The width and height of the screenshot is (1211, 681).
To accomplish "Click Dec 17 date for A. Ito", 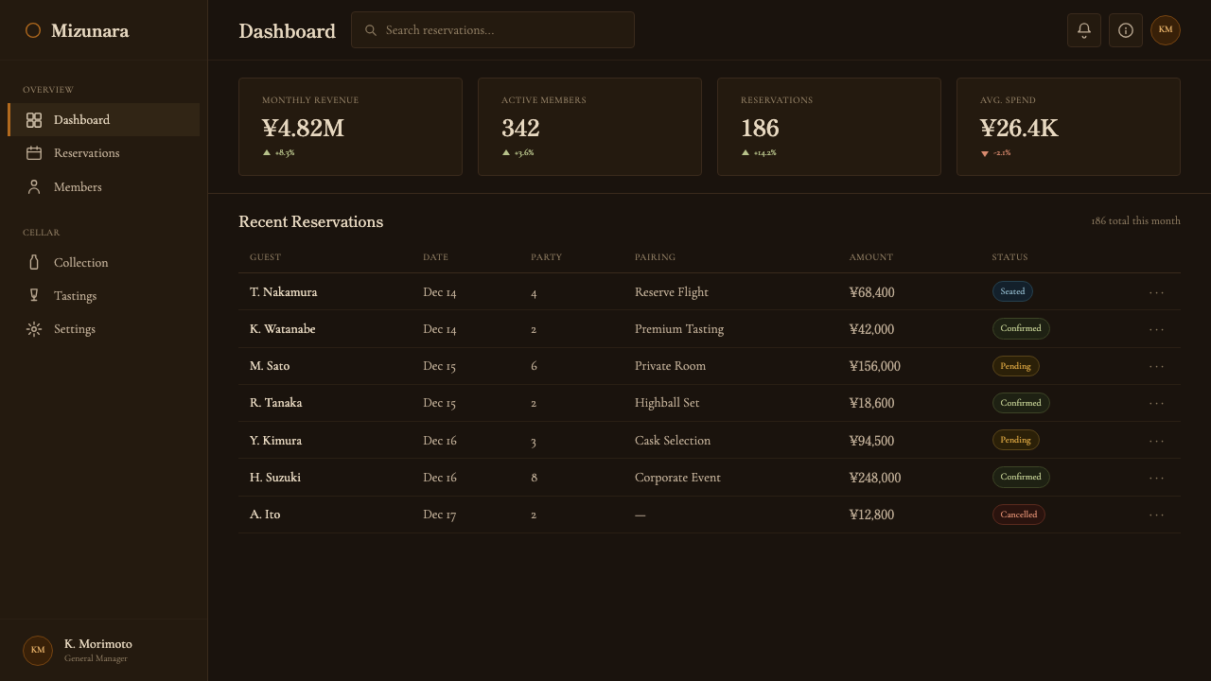I will (x=440, y=515).
